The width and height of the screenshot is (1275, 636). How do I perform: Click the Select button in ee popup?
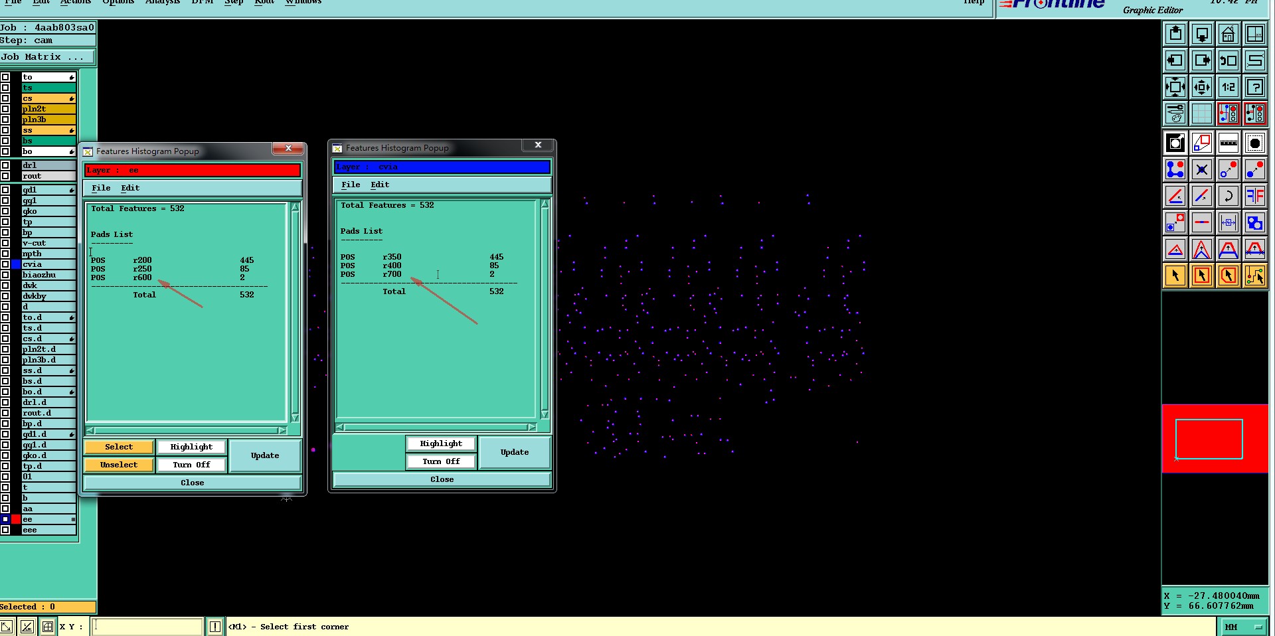pyautogui.click(x=119, y=447)
